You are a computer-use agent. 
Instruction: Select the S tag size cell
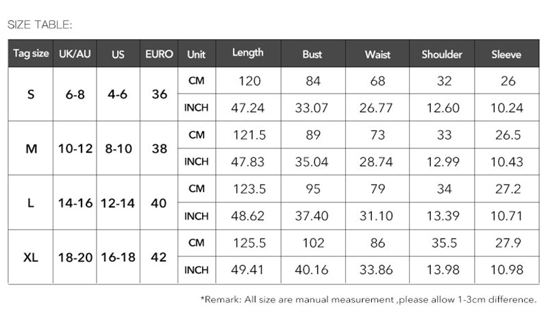tap(31, 94)
